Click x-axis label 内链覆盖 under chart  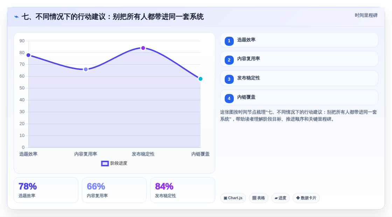click(x=201, y=154)
